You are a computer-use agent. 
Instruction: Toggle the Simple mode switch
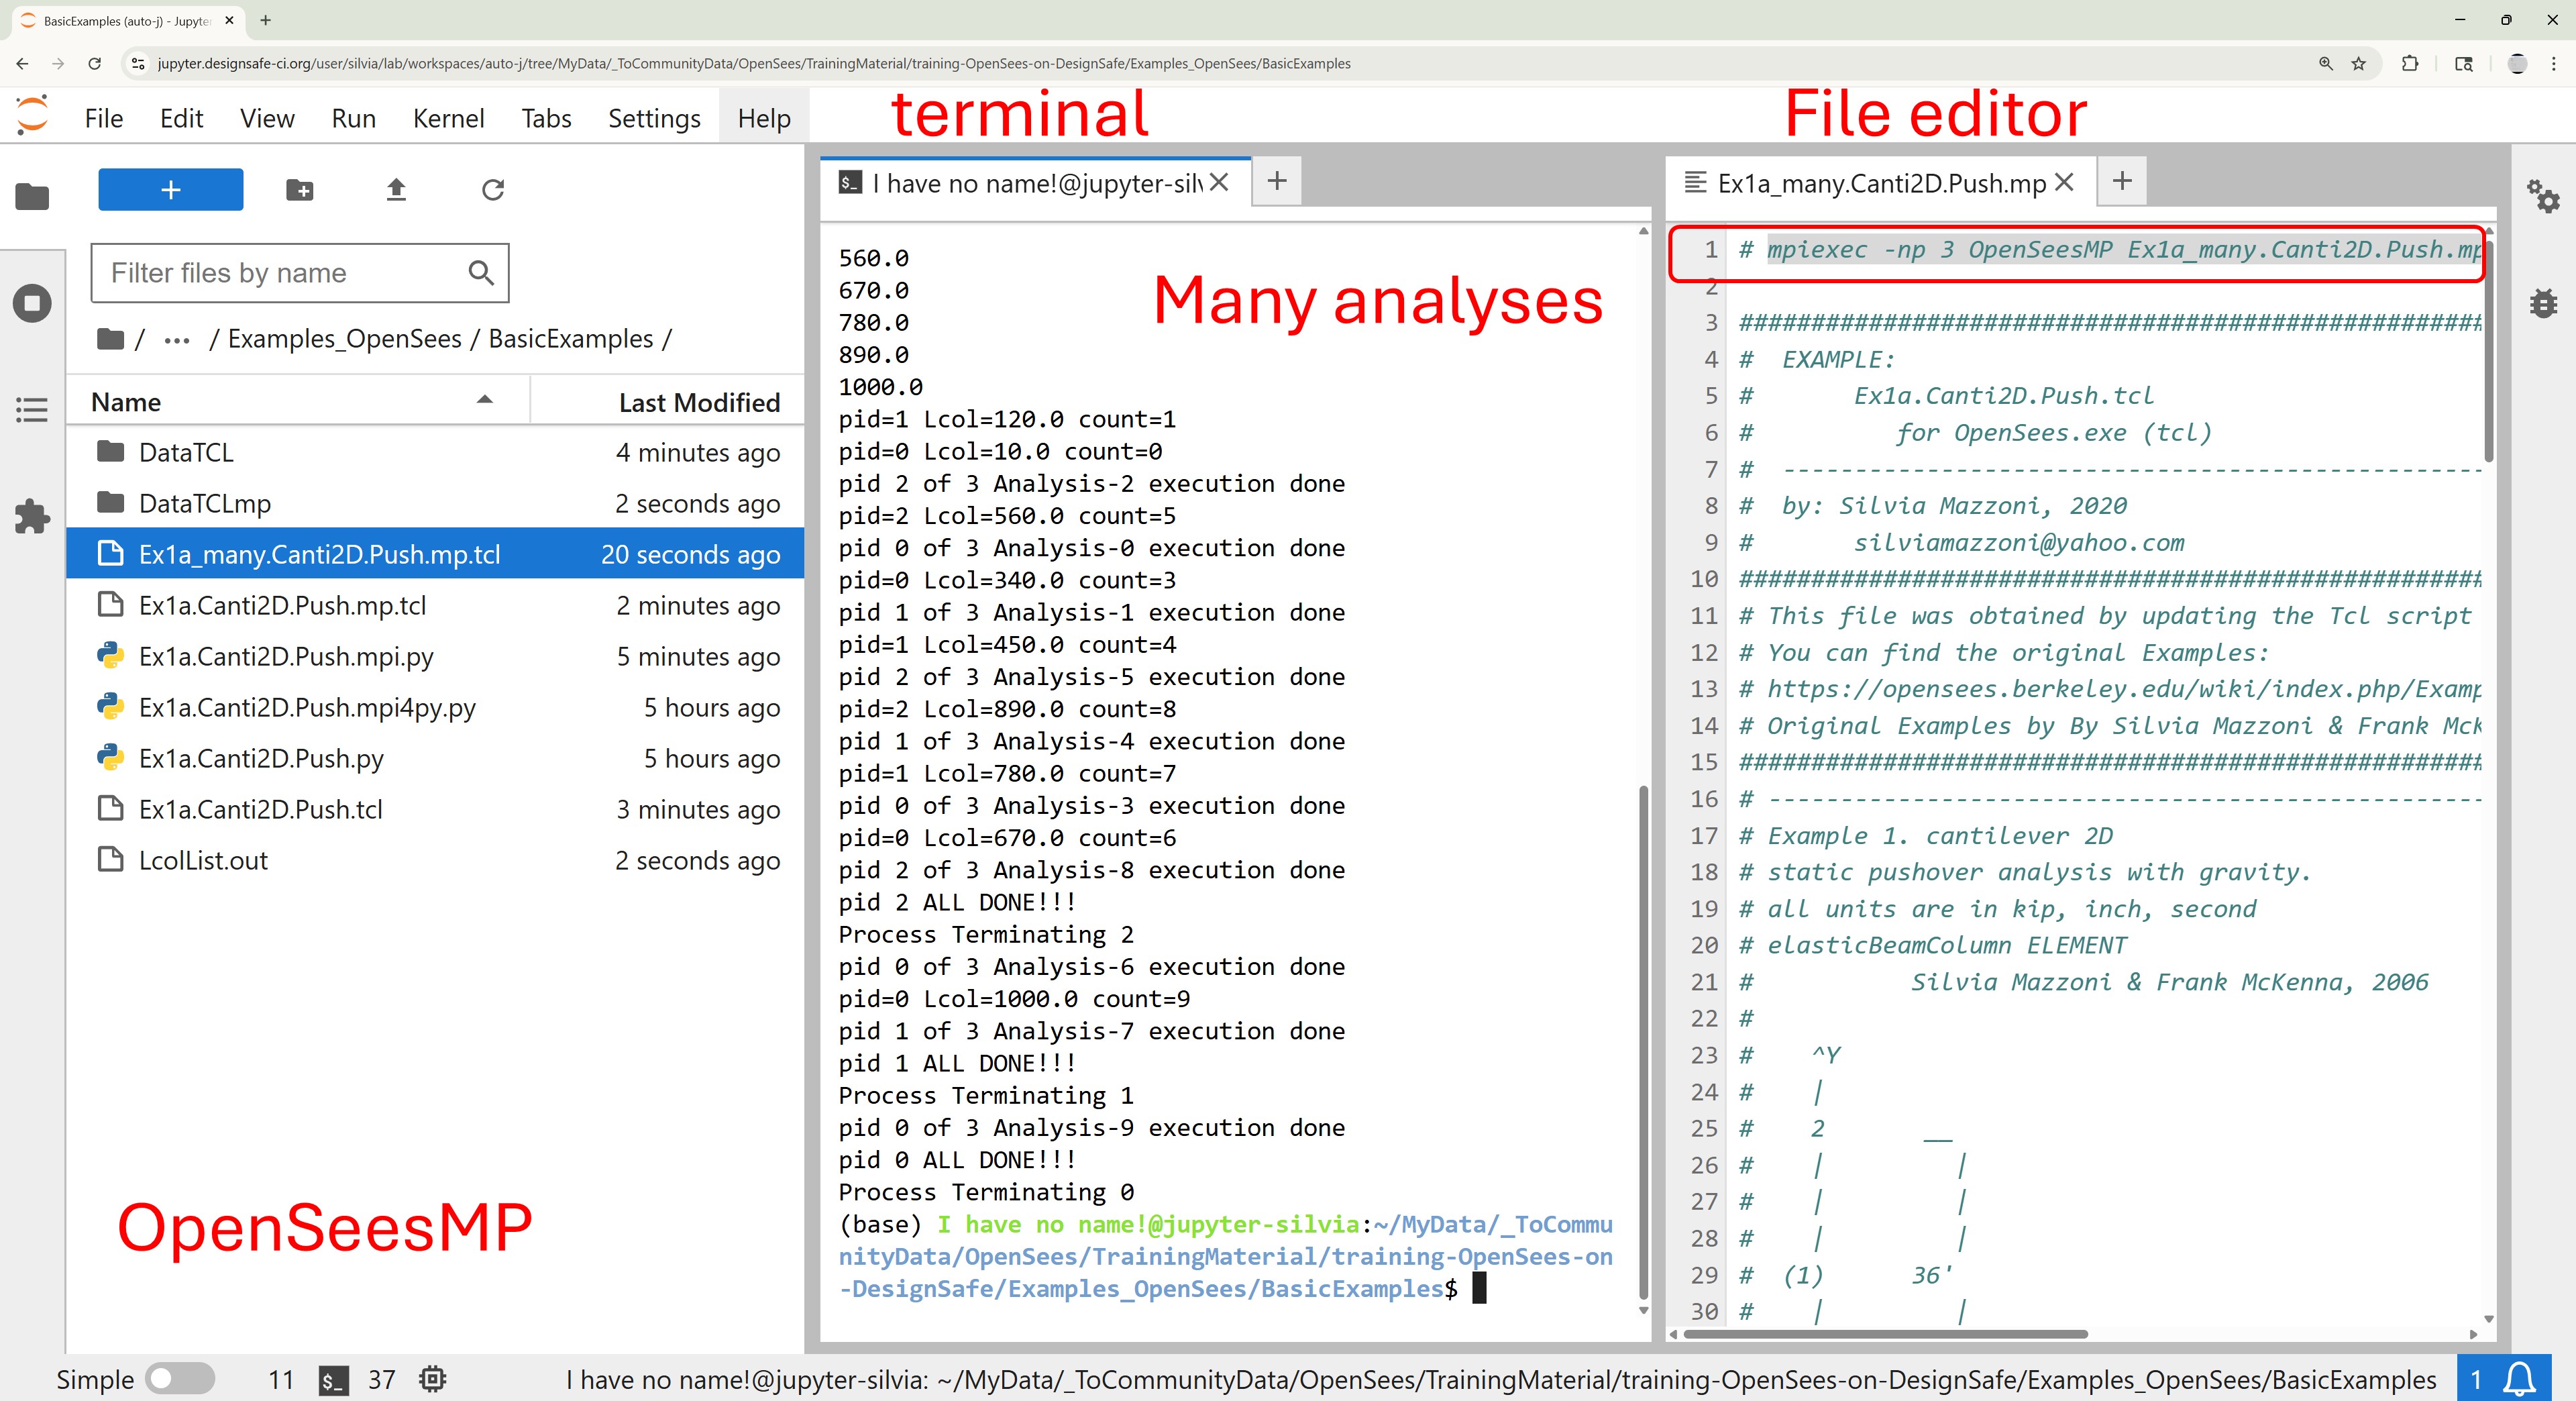[x=180, y=1379]
